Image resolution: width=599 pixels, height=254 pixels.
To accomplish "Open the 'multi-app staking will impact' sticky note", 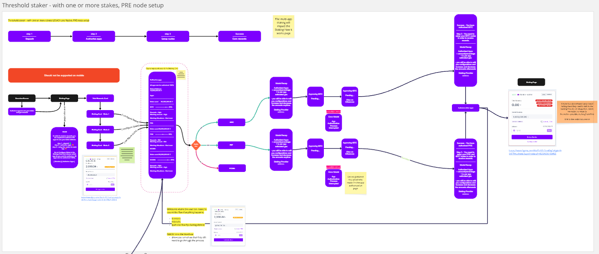I will coord(284,27).
